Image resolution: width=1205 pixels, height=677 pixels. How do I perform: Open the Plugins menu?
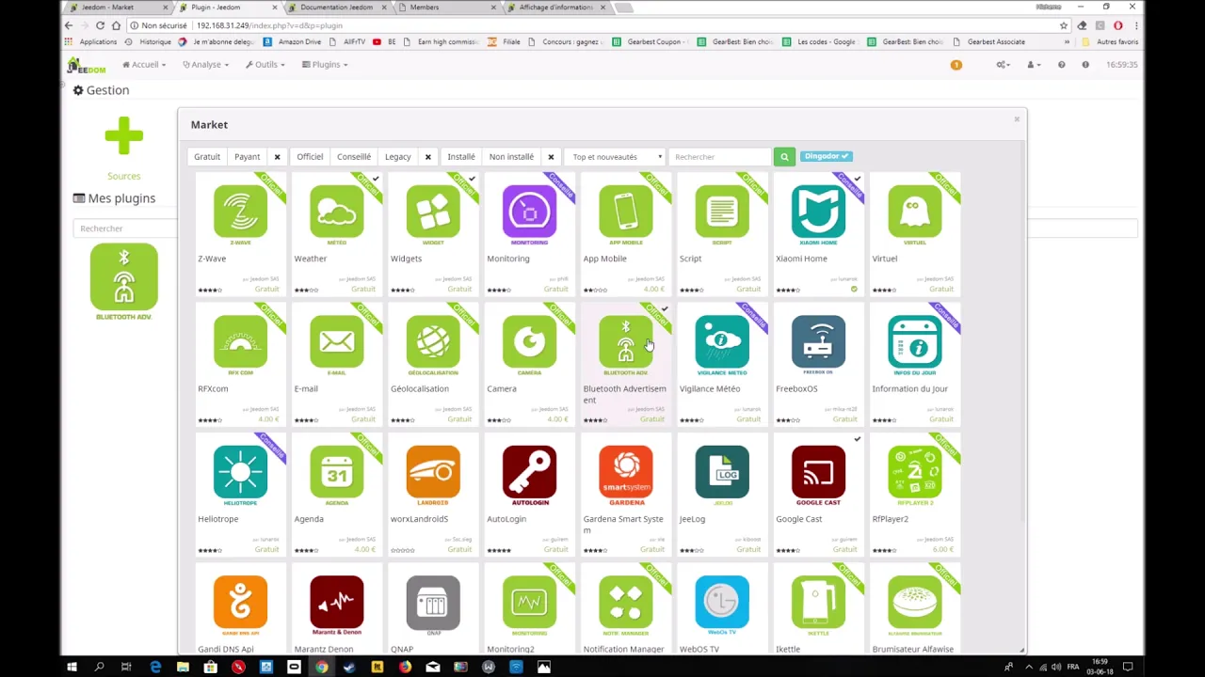tap(325, 65)
